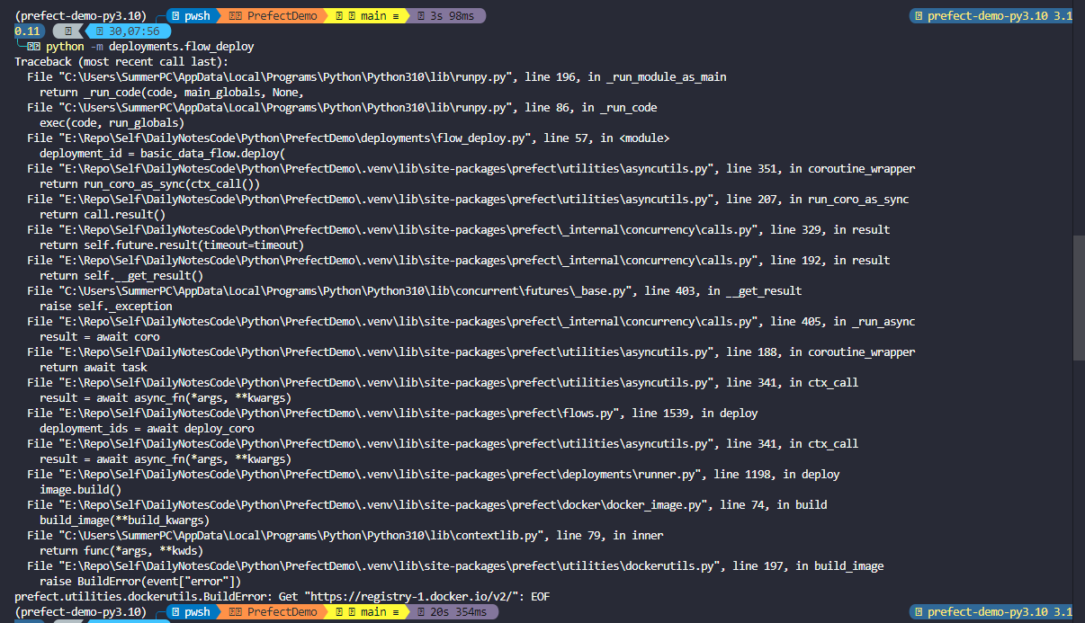Click the '(prefect-demo-py3.10)' label in the bottom prompt
The width and height of the screenshot is (1085, 623).
(80, 611)
